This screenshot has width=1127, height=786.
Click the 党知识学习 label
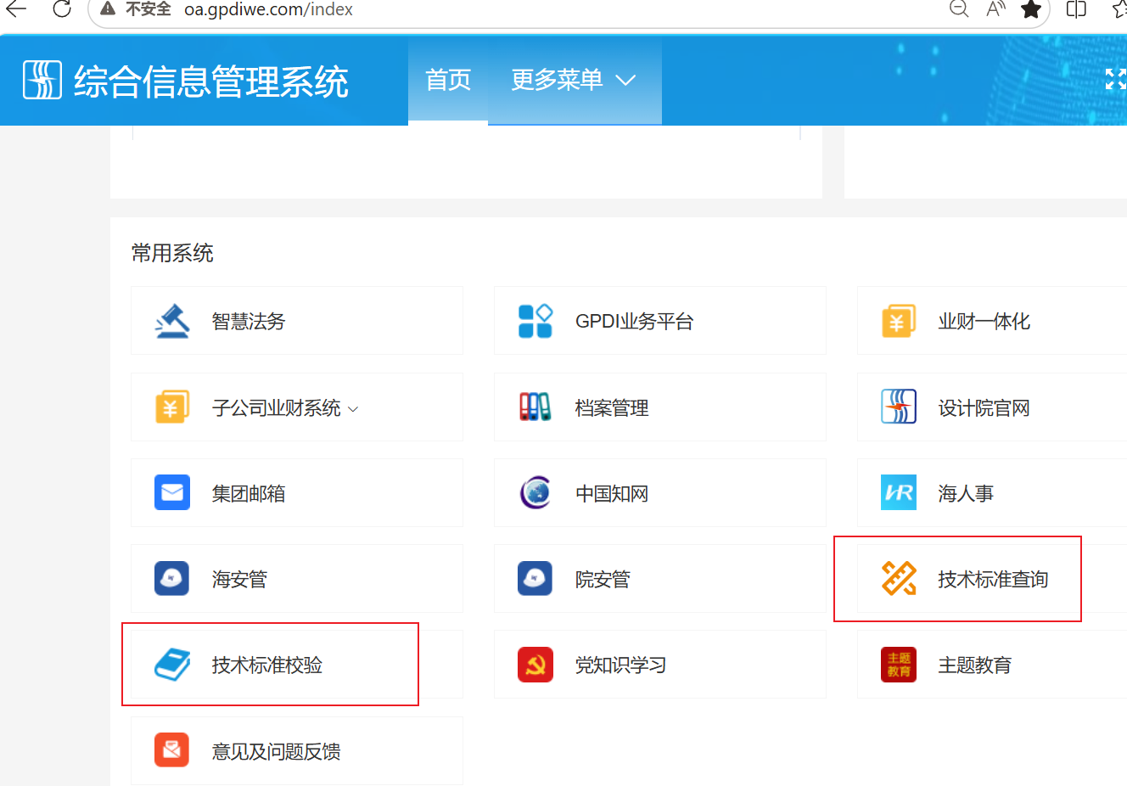[620, 665]
